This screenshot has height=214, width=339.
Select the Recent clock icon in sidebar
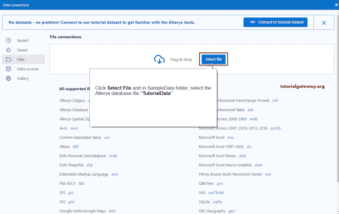[8, 40]
